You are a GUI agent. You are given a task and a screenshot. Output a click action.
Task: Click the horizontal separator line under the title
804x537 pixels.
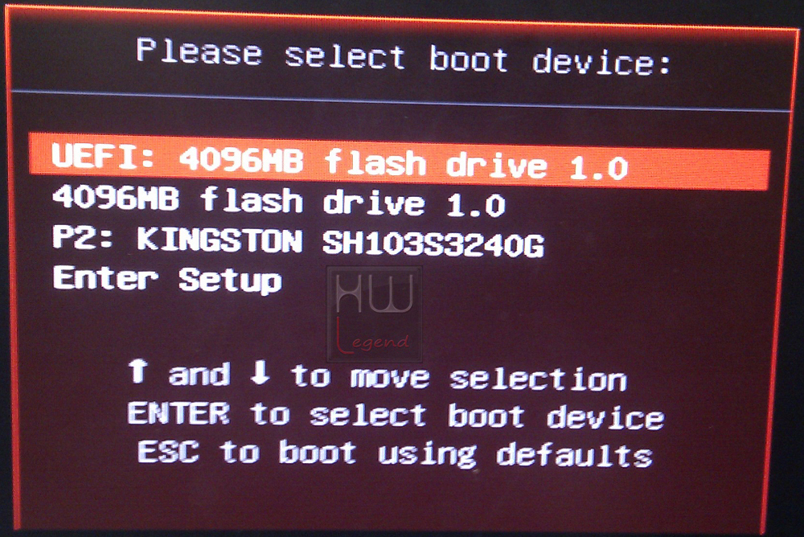[x=400, y=100]
